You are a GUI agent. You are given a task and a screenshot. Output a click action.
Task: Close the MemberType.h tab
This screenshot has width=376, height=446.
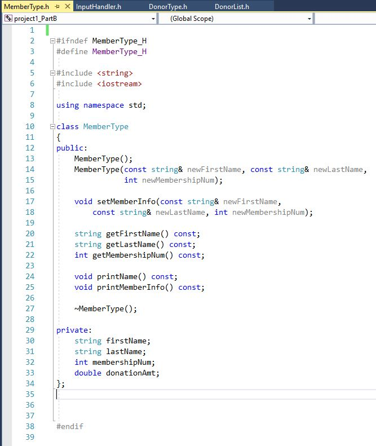68,6
